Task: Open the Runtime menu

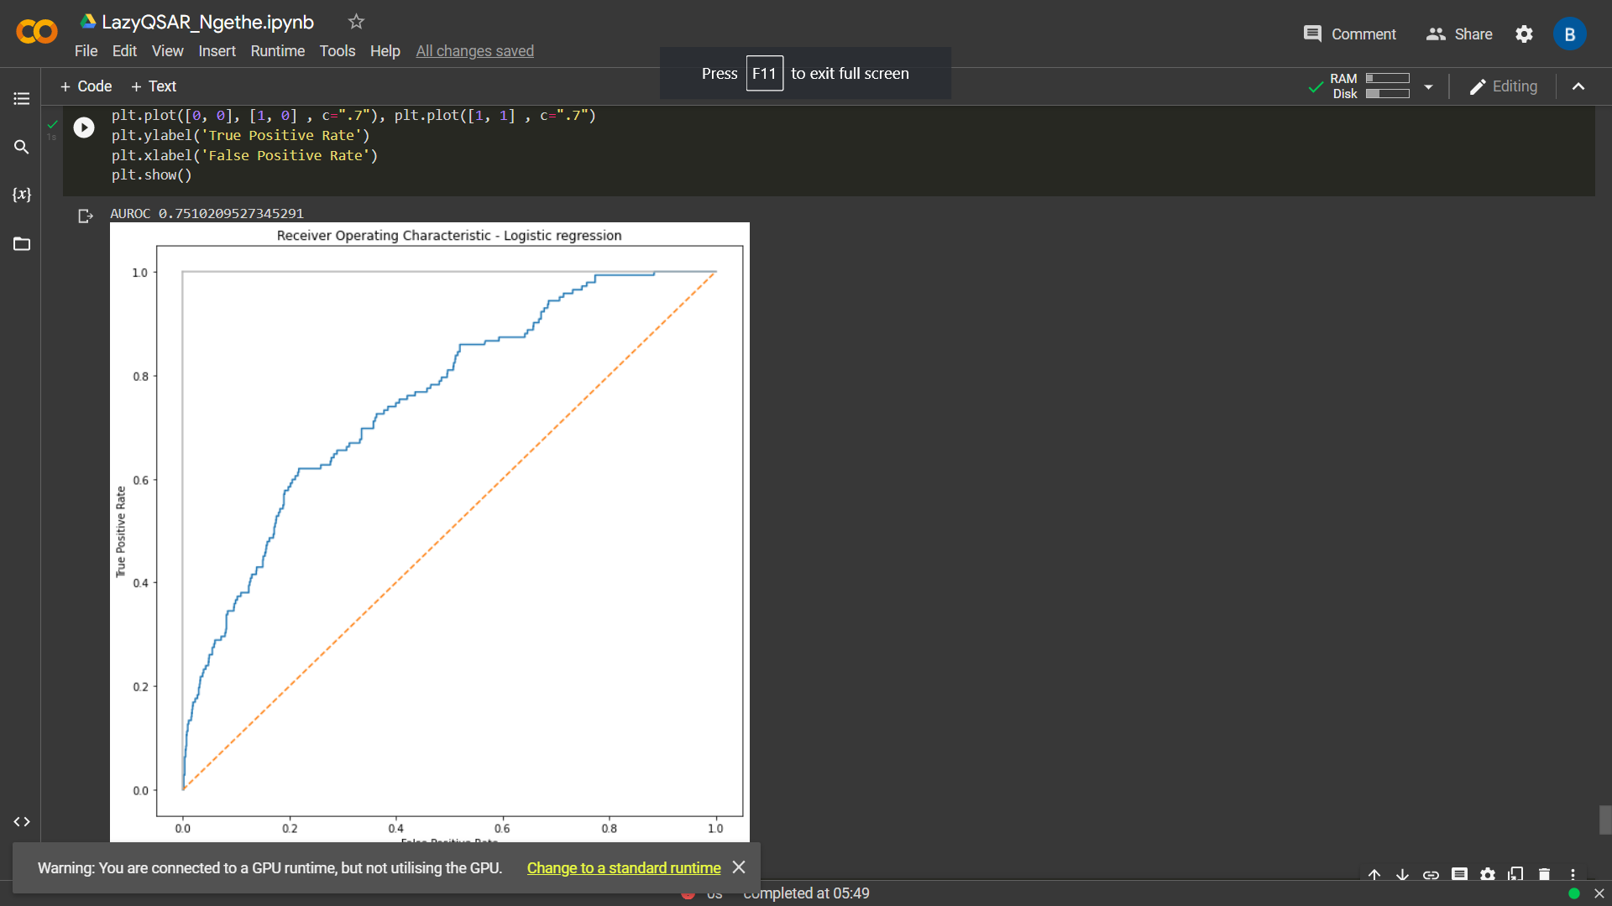Action: click(x=277, y=51)
